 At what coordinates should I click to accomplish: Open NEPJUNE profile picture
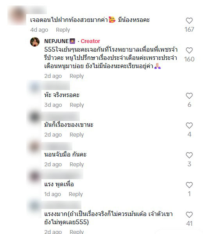coord(35,42)
